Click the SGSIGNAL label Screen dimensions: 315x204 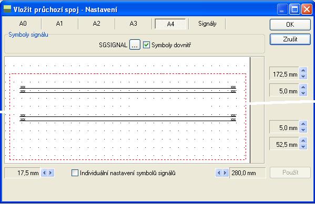pos(113,45)
